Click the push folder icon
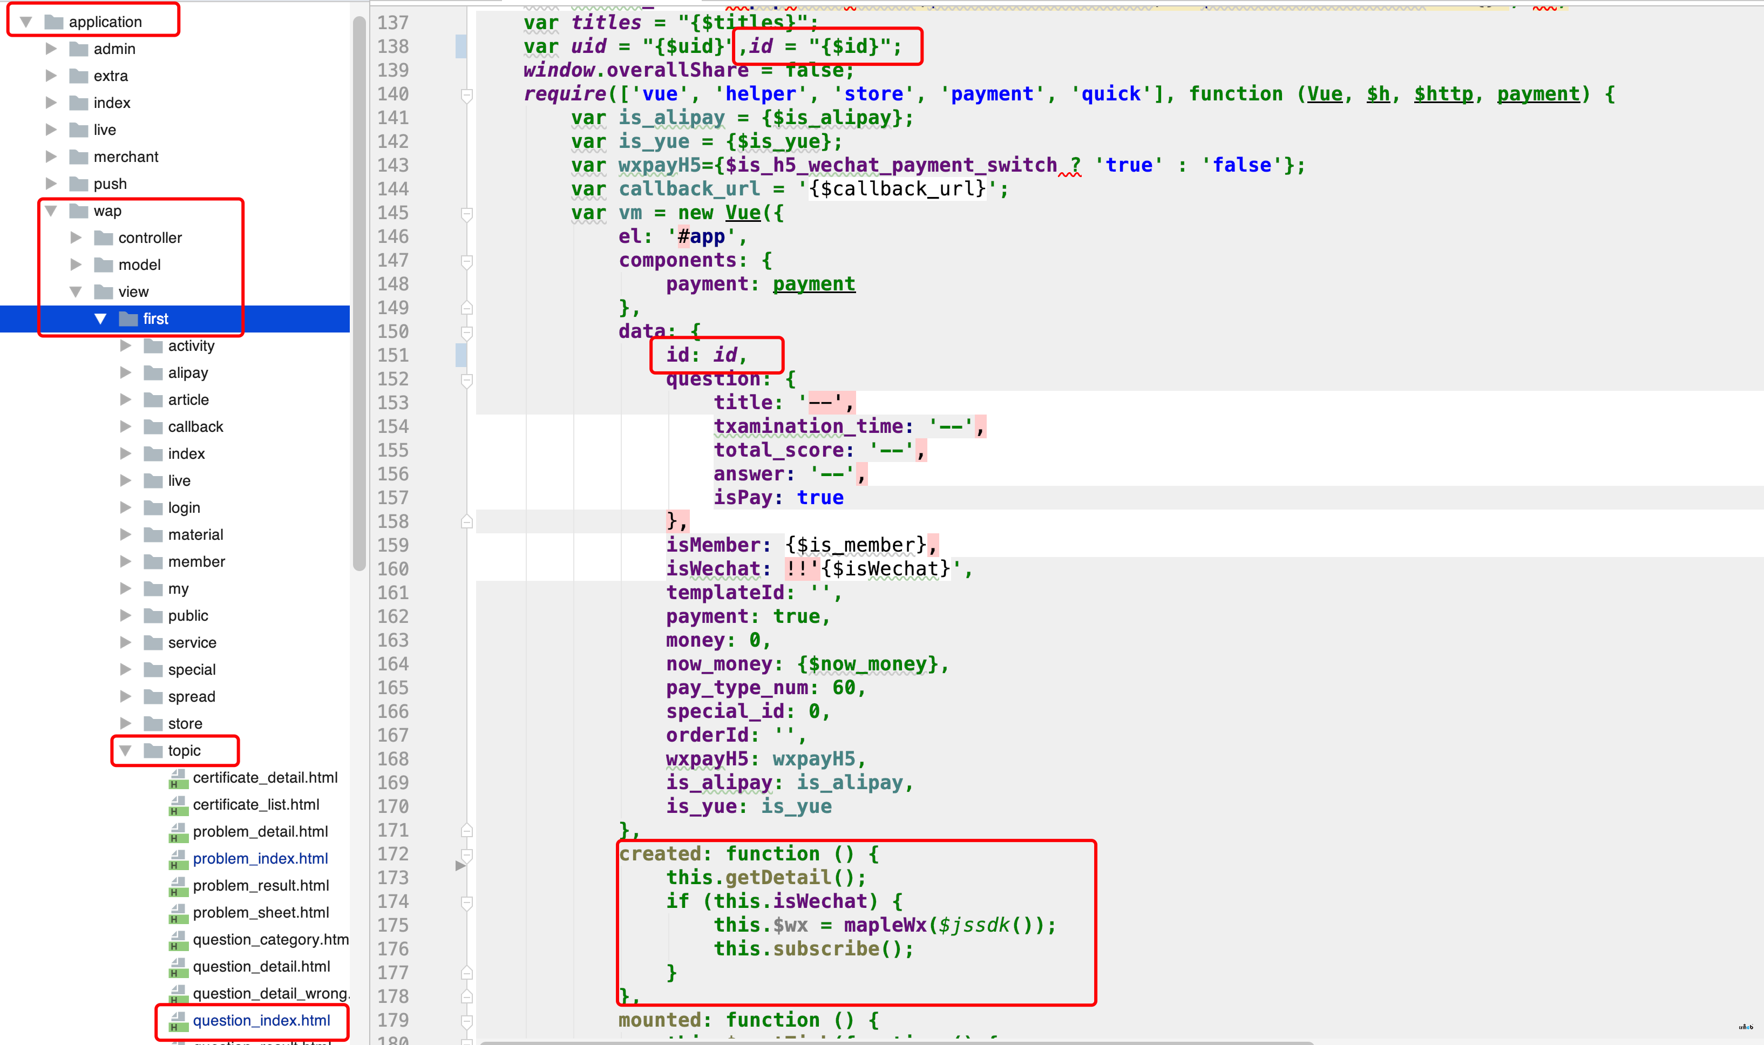 [x=79, y=184]
